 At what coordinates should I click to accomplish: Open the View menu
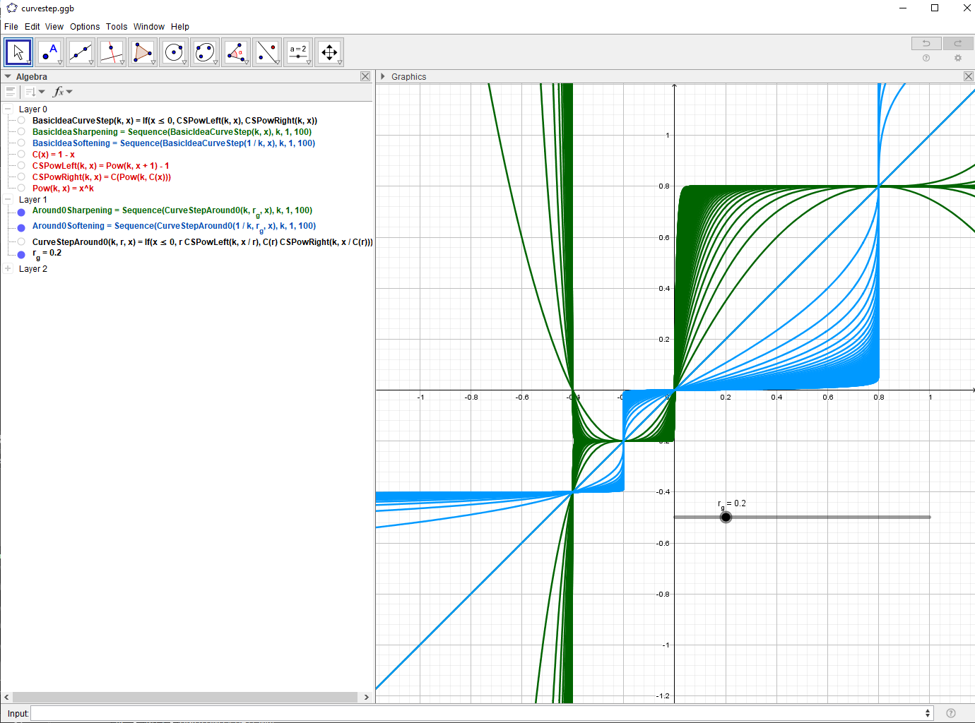[54, 27]
